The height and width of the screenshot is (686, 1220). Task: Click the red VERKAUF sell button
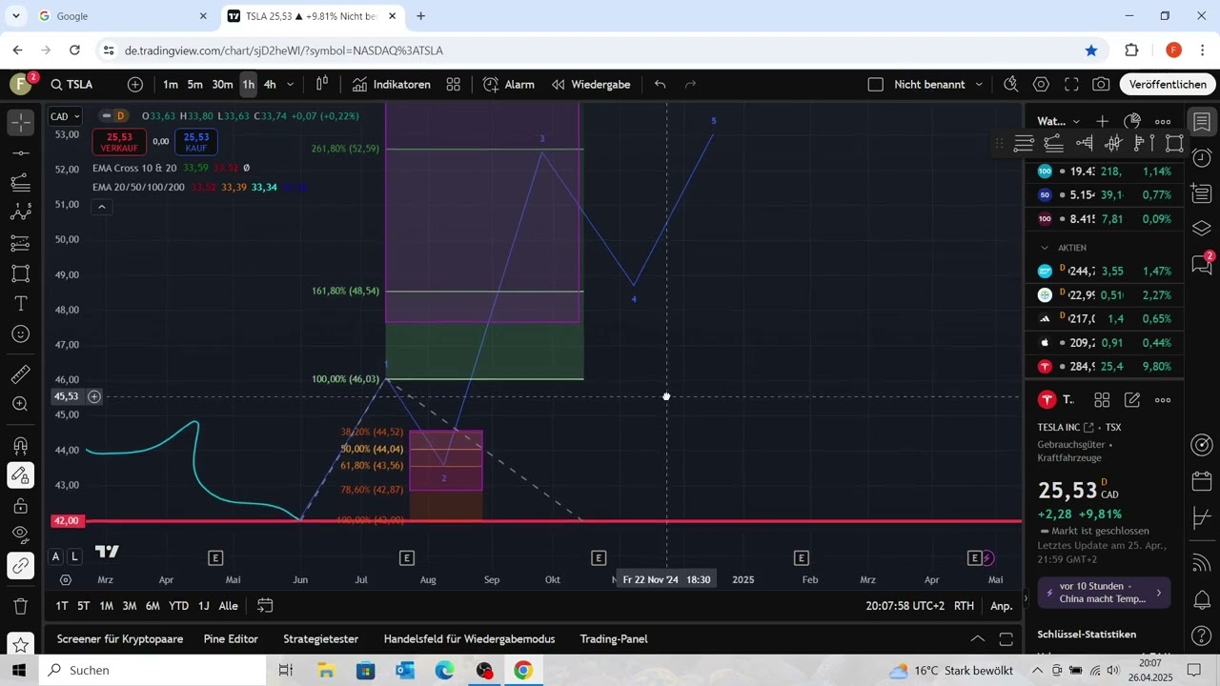click(x=119, y=141)
